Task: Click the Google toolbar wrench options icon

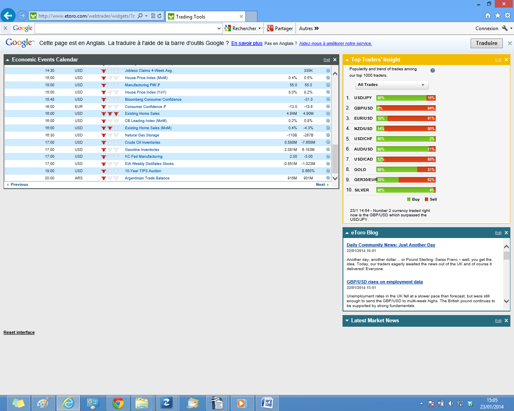Action: tap(505, 28)
